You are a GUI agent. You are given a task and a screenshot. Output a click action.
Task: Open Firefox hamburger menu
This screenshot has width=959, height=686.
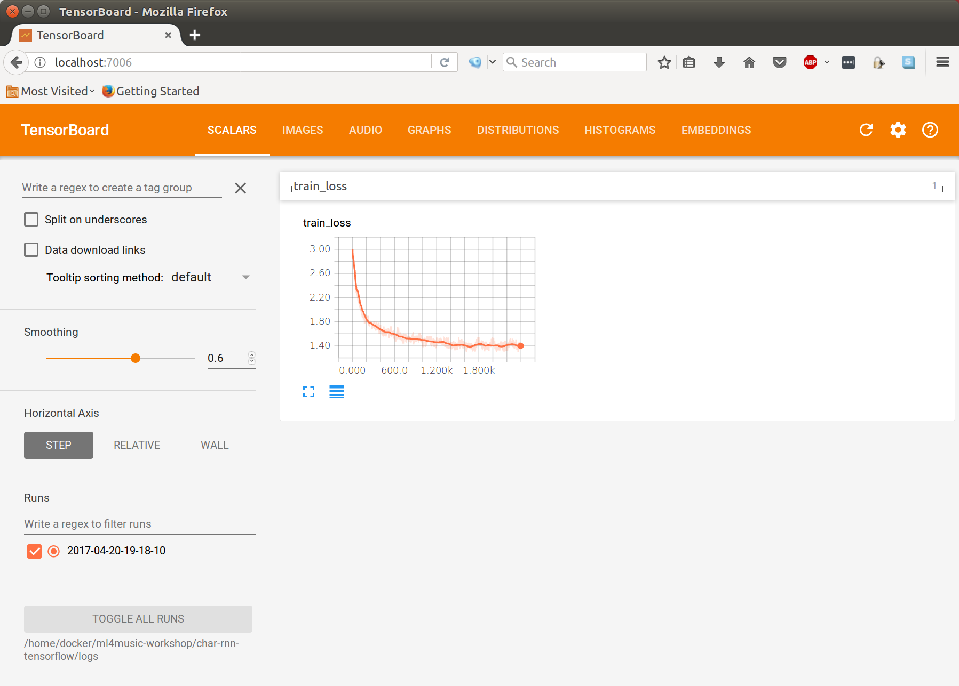pyautogui.click(x=942, y=62)
